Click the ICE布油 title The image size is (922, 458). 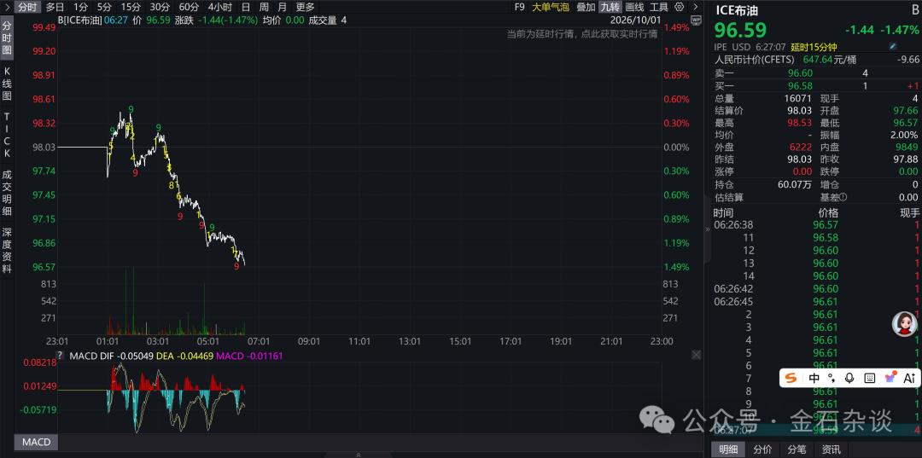click(735, 9)
